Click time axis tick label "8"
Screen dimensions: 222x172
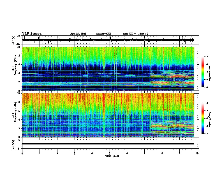pyautogui.click(x=162, y=153)
